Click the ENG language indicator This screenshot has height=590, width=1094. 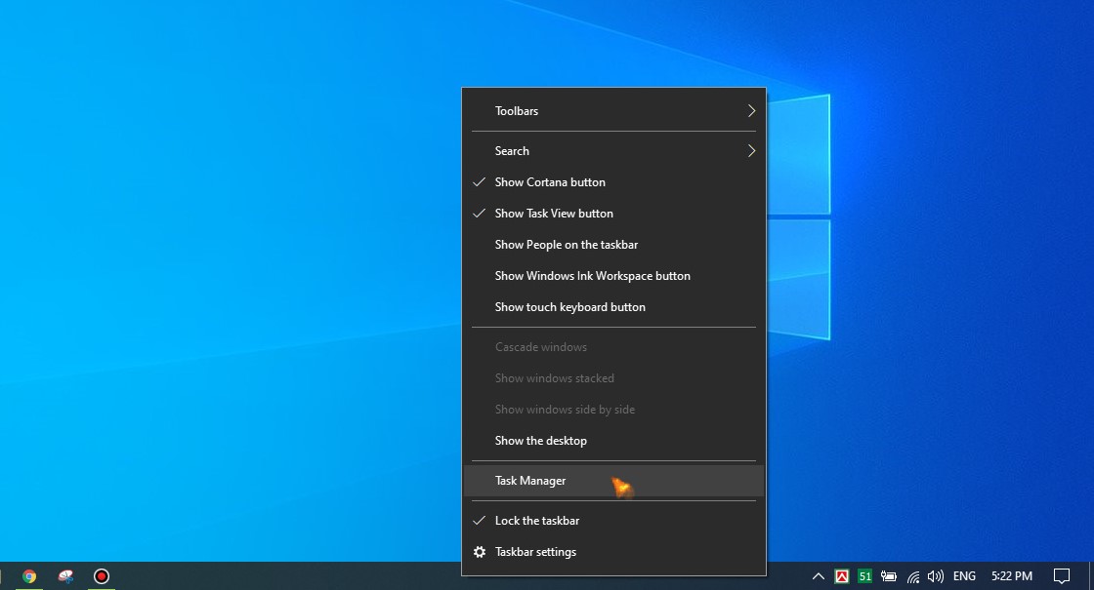click(964, 576)
